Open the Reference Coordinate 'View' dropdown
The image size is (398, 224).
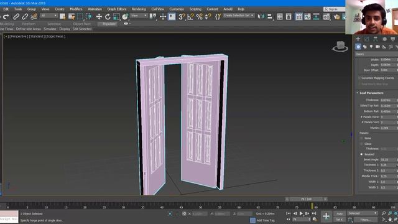(x=139, y=16)
